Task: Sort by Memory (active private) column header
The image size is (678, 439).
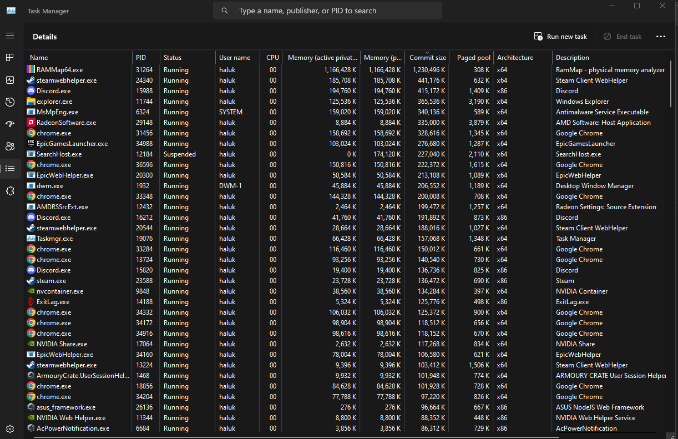Action: pyautogui.click(x=321, y=58)
